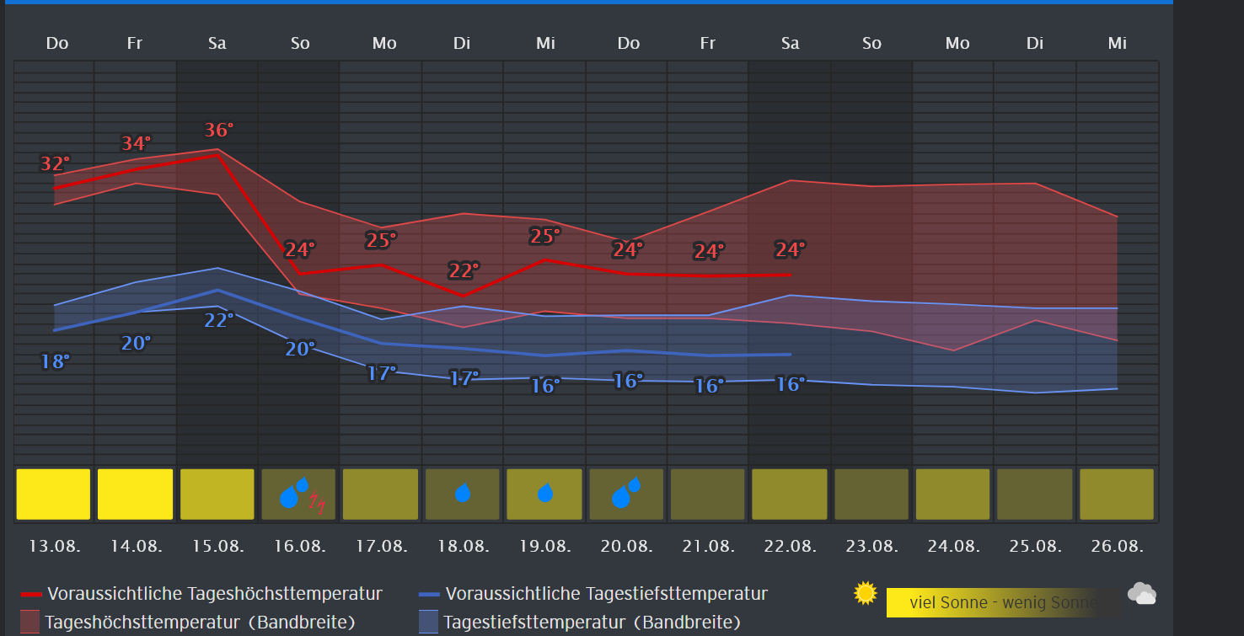Click the red 36° high temperature label
This screenshot has width=1244, height=636.
click(x=219, y=131)
